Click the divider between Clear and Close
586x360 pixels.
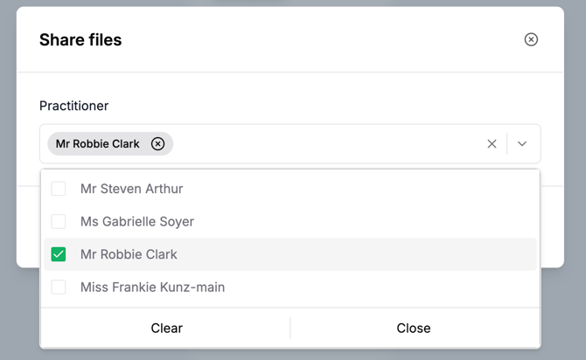tap(290, 329)
